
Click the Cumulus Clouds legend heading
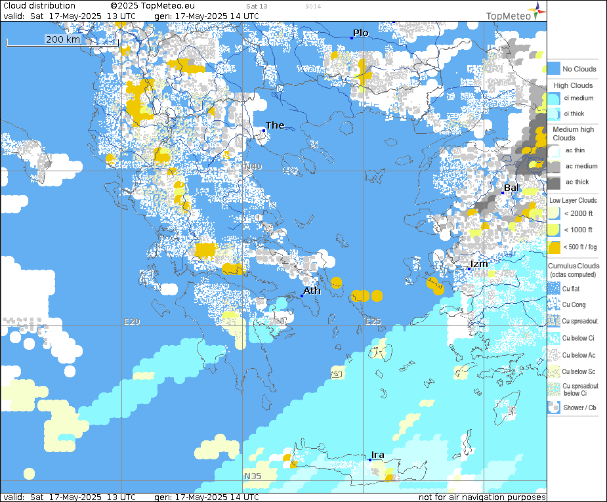point(574,266)
